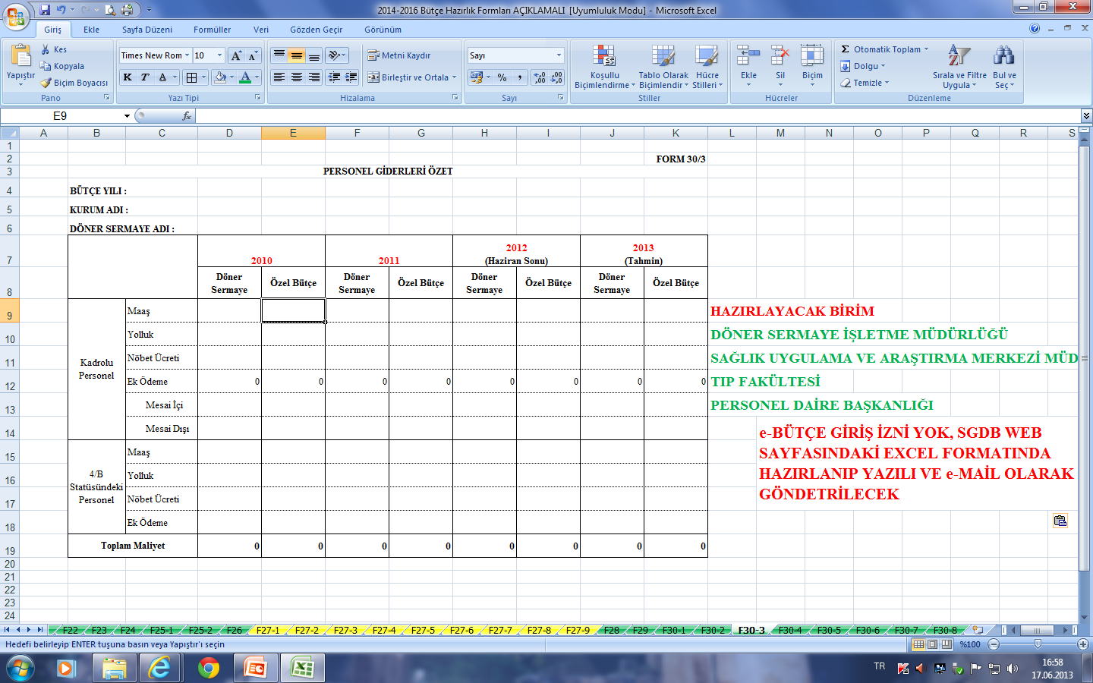Viewport: 1093px width, 683px height.
Task: Click the Kopyala copy button
Action: pyautogui.click(x=62, y=66)
